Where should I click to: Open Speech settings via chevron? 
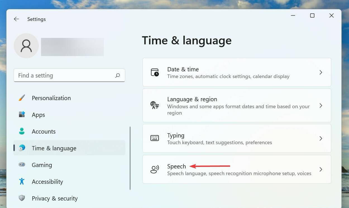321,170
